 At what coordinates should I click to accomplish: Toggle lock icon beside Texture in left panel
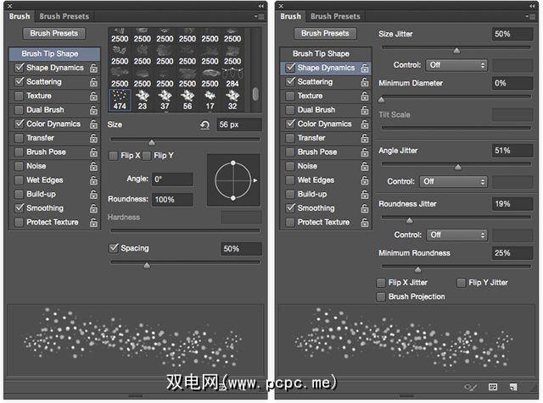(93, 96)
